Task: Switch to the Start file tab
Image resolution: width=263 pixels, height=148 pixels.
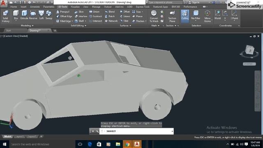Action: 8,30
